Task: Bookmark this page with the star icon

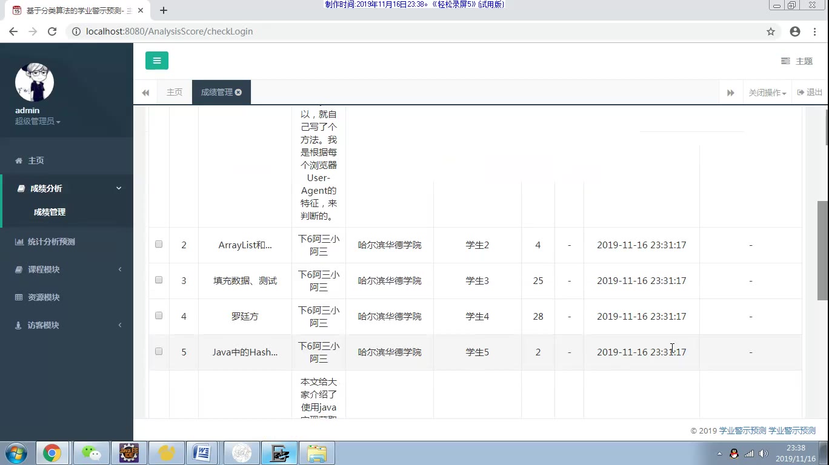Action: 771,31
